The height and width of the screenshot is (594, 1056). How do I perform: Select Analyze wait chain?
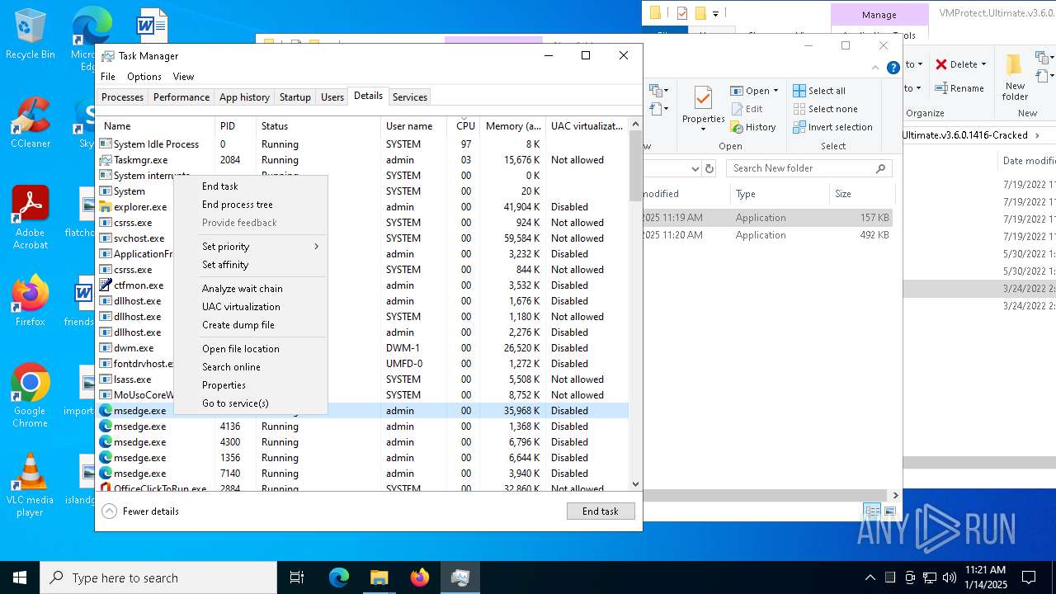[243, 289]
